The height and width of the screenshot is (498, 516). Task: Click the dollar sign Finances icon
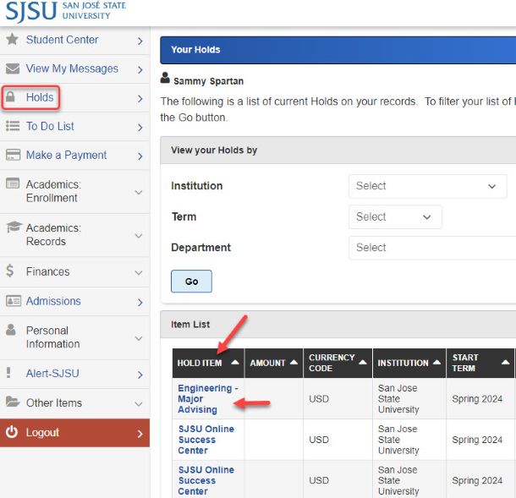pos(10,271)
